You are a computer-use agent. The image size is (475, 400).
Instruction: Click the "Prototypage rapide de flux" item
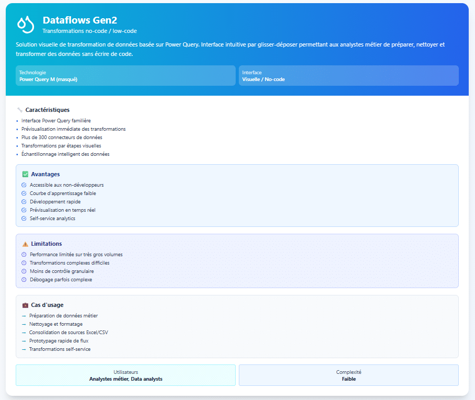click(59, 341)
